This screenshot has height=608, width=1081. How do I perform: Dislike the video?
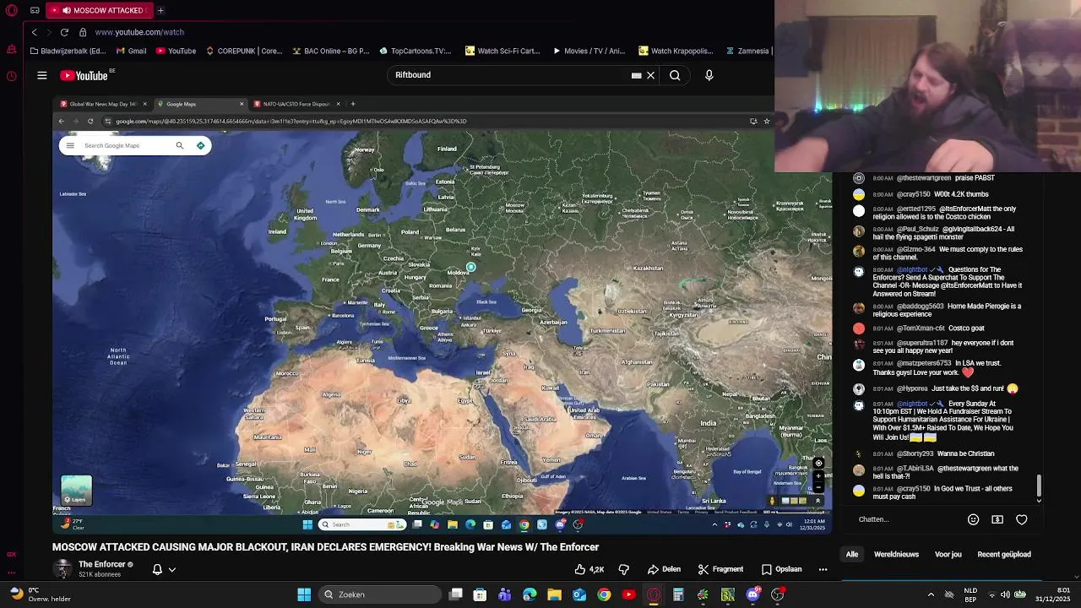tap(624, 569)
